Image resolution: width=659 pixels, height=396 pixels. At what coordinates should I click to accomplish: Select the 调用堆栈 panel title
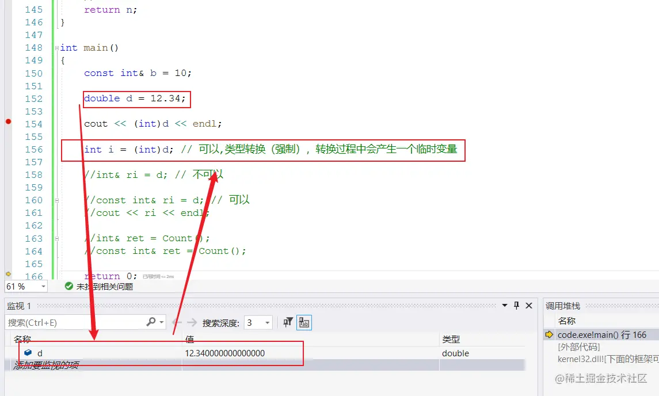point(563,306)
